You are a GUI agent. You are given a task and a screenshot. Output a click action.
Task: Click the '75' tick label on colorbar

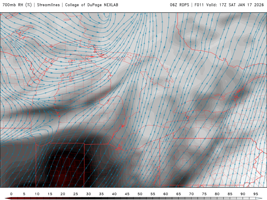(x=204, y=194)
